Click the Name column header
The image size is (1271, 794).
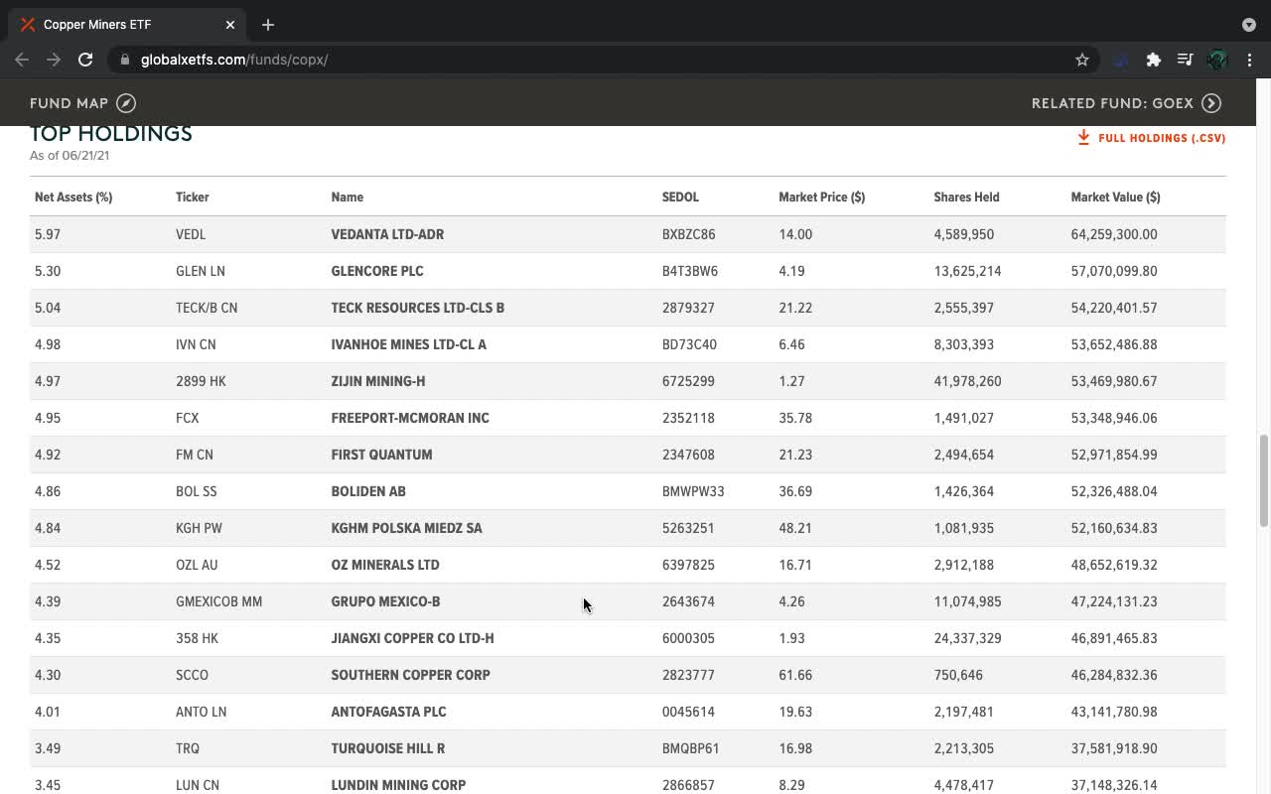coord(348,197)
